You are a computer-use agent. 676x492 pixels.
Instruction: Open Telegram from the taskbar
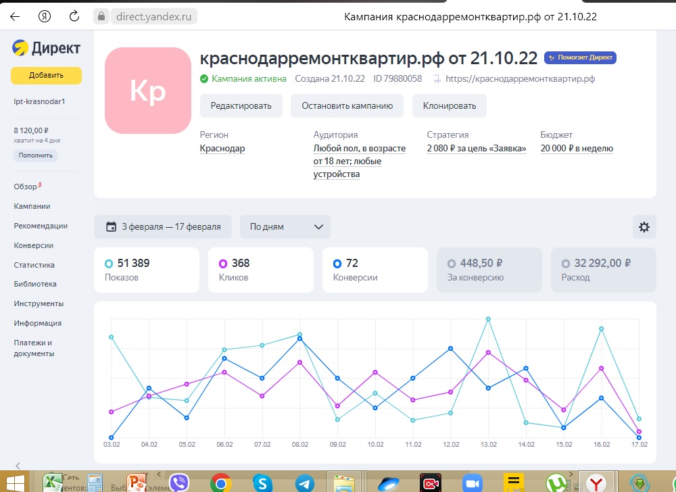point(304,483)
